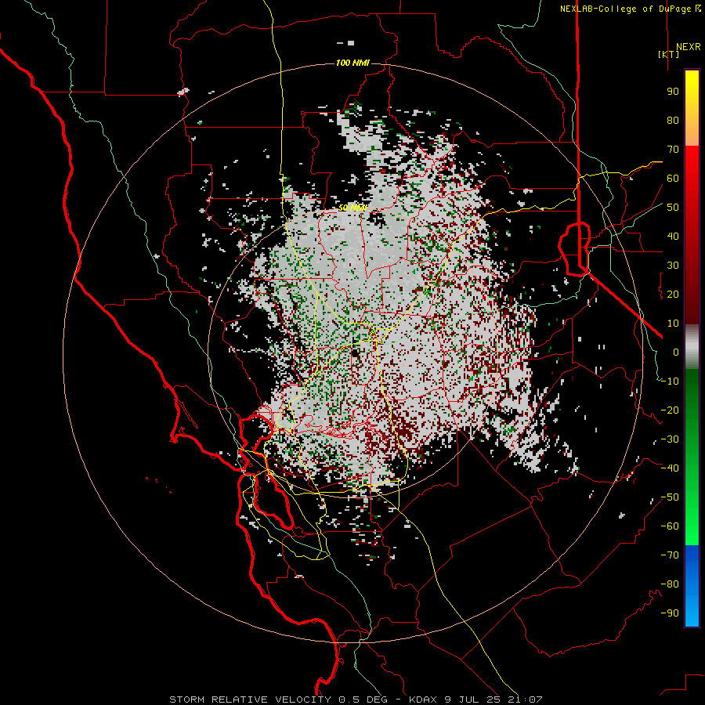
Task: Click the -10 scale label
Action: [x=670, y=381]
